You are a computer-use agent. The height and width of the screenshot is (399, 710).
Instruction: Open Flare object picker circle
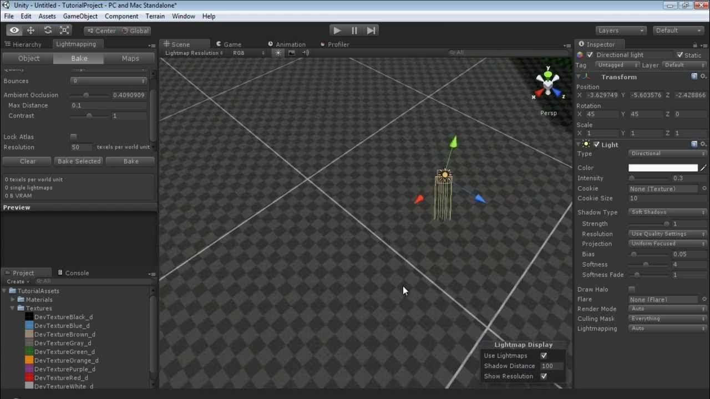[x=704, y=299]
